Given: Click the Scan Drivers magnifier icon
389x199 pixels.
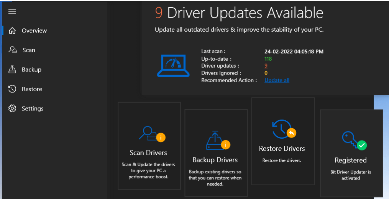Looking at the screenshot, I should point(152,134).
